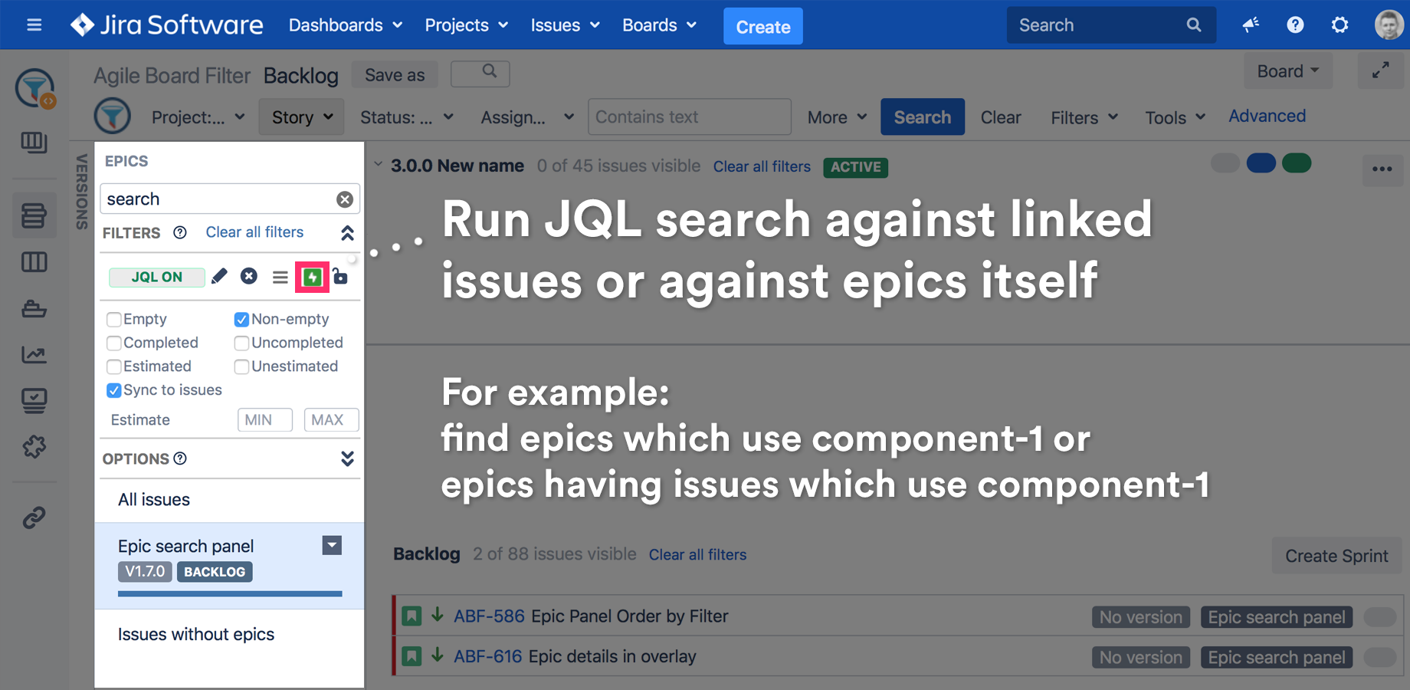The width and height of the screenshot is (1410, 690).
Task: Open the Jira settings gear icon
Action: [1339, 25]
